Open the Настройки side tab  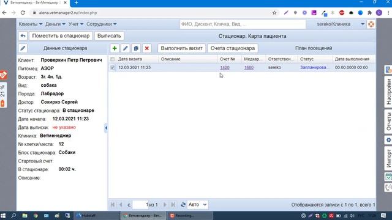(x=388, y=92)
